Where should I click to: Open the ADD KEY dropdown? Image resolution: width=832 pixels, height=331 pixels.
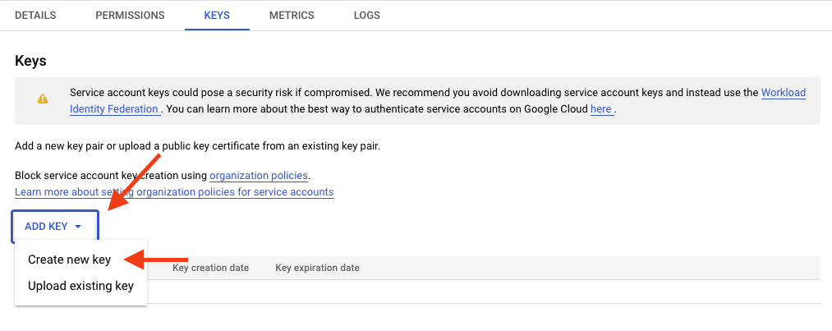click(54, 227)
